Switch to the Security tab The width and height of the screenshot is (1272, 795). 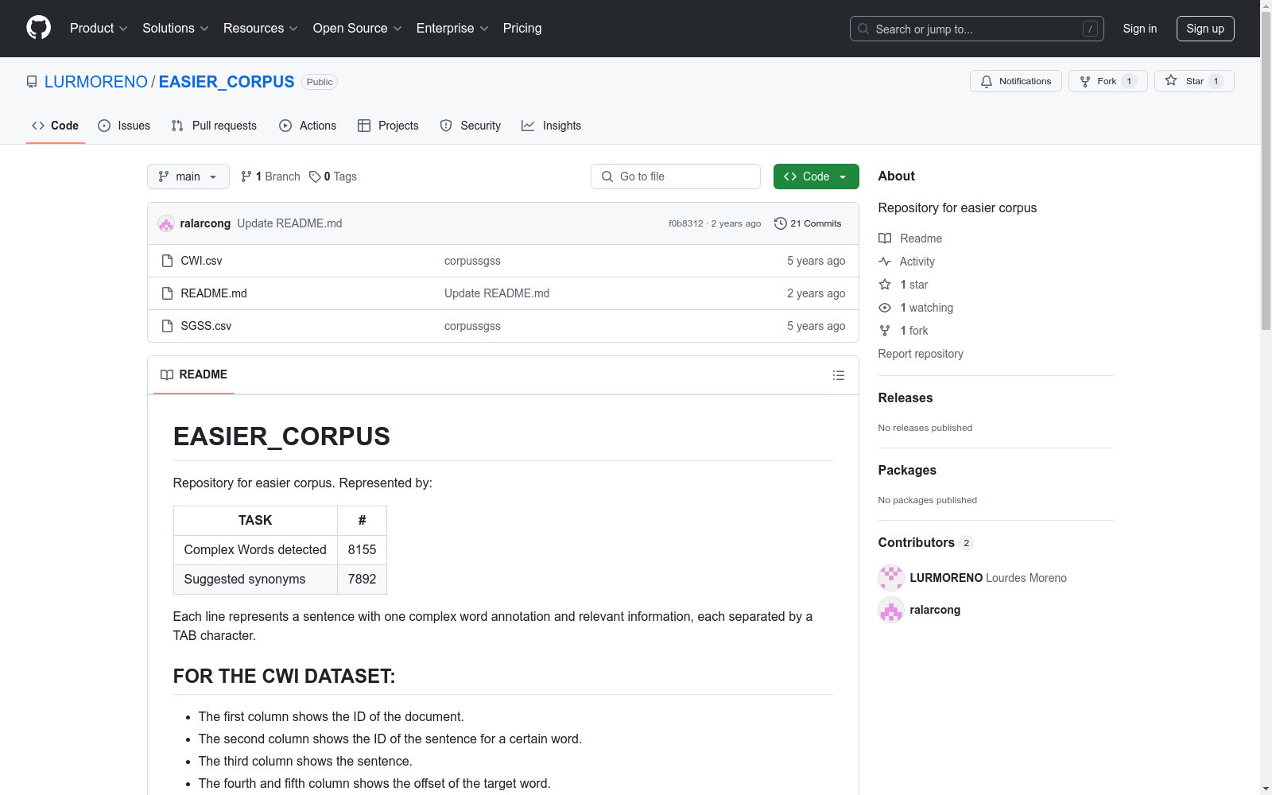tap(471, 126)
